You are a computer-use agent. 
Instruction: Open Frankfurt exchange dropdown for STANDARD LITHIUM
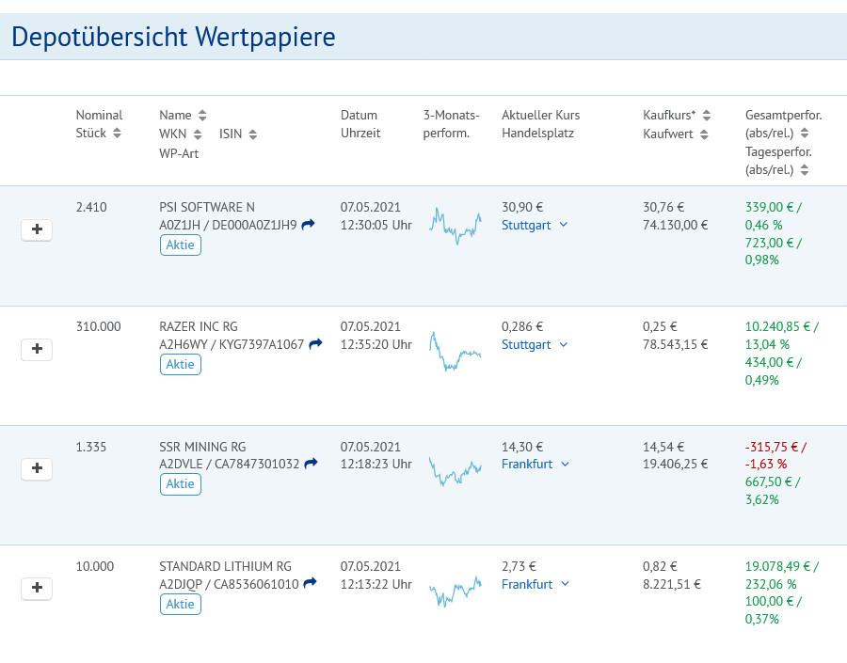(x=535, y=584)
